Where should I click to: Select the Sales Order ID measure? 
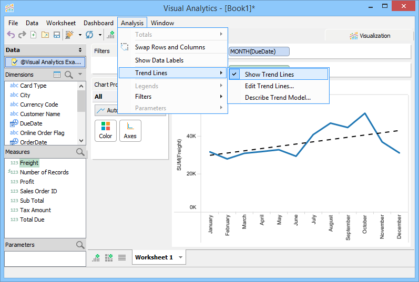tap(38, 191)
